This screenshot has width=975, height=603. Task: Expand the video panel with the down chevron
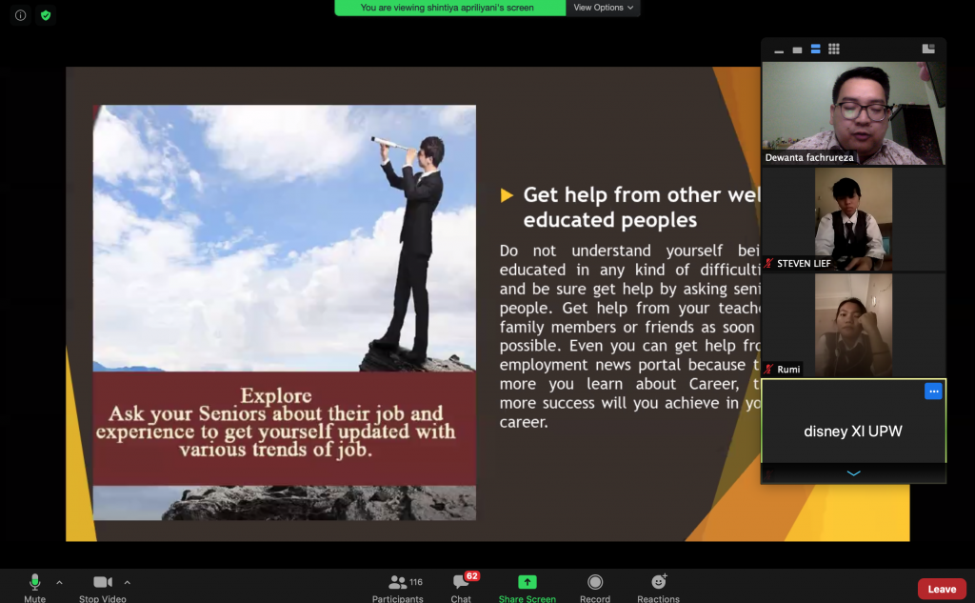pyautogui.click(x=854, y=473)
